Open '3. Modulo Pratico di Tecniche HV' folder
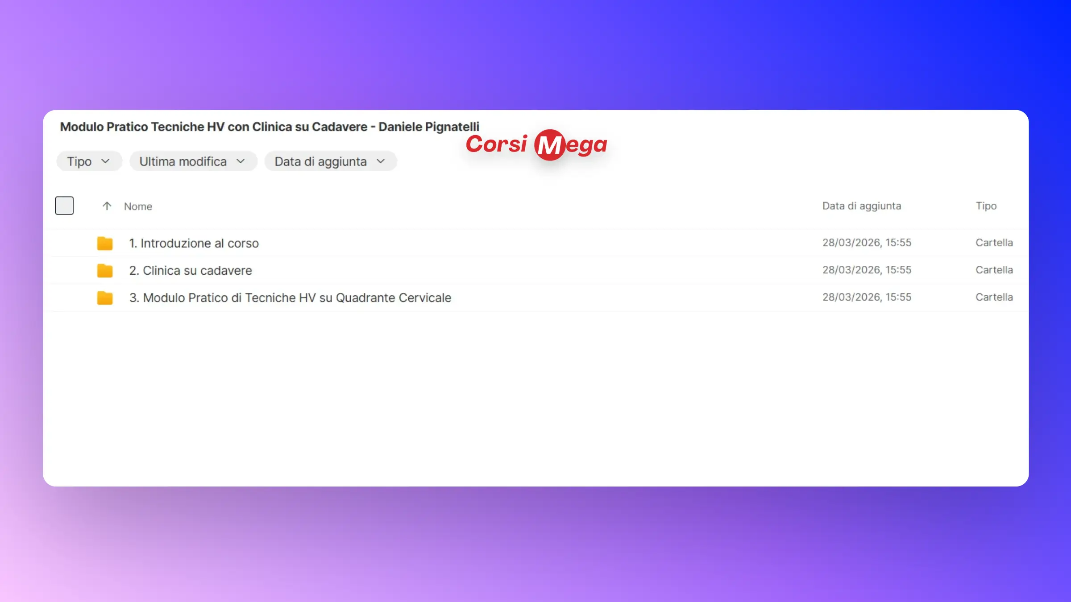This screenshot has height=602, width=1071. tap(290, 298)
